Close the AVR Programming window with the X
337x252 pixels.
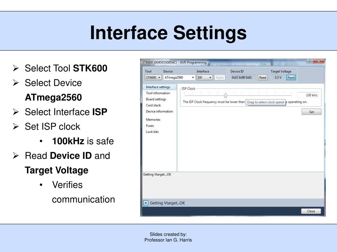pyautogui.click(x=319, y=61)
